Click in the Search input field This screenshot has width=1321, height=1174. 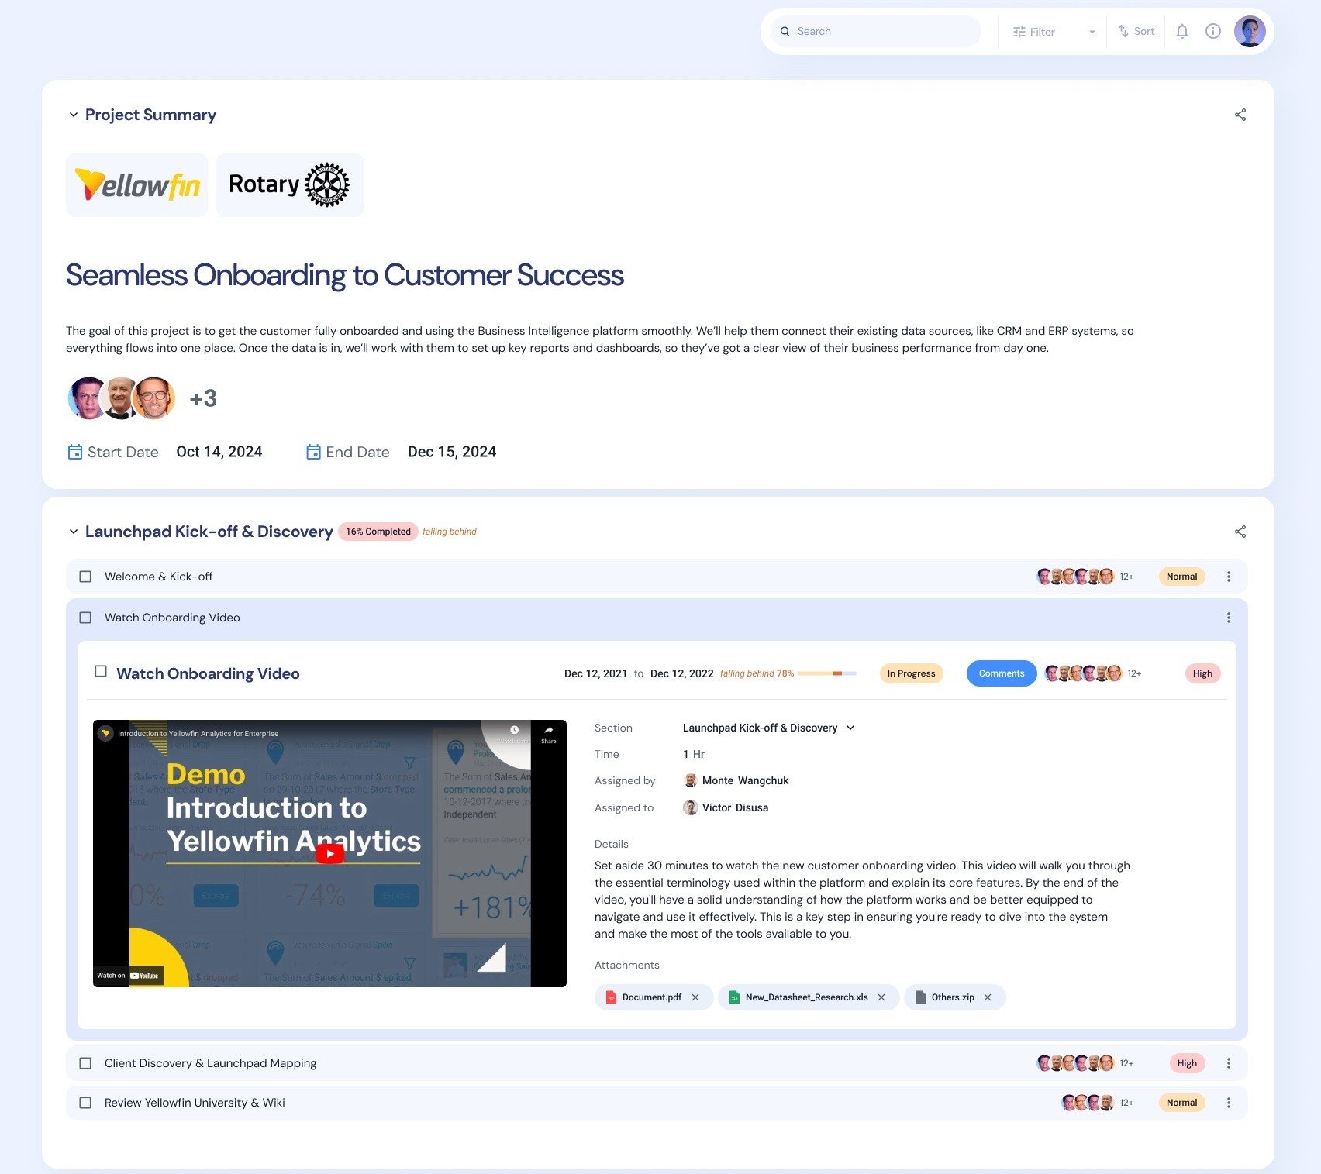point(876,32)
